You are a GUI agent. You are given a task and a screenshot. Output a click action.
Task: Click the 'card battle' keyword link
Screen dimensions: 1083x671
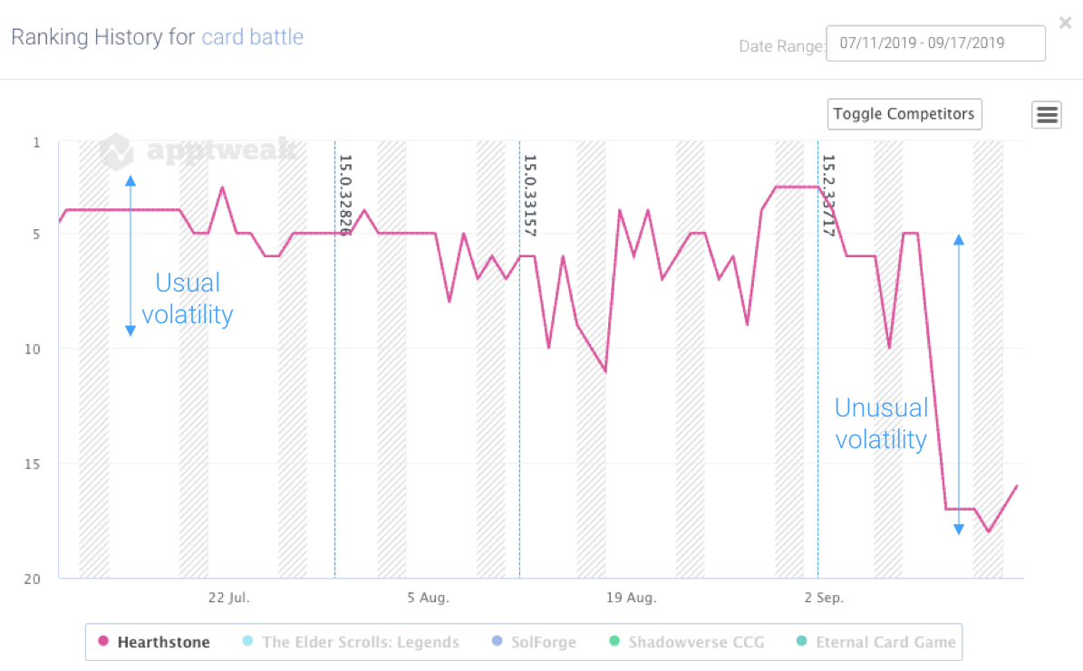tap(252, 37)
